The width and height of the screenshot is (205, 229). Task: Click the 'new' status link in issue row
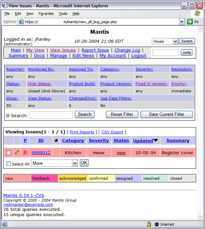click(121, 153)
